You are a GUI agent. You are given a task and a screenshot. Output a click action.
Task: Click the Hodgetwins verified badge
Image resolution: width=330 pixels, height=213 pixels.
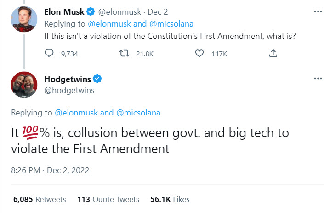point(97,79)
